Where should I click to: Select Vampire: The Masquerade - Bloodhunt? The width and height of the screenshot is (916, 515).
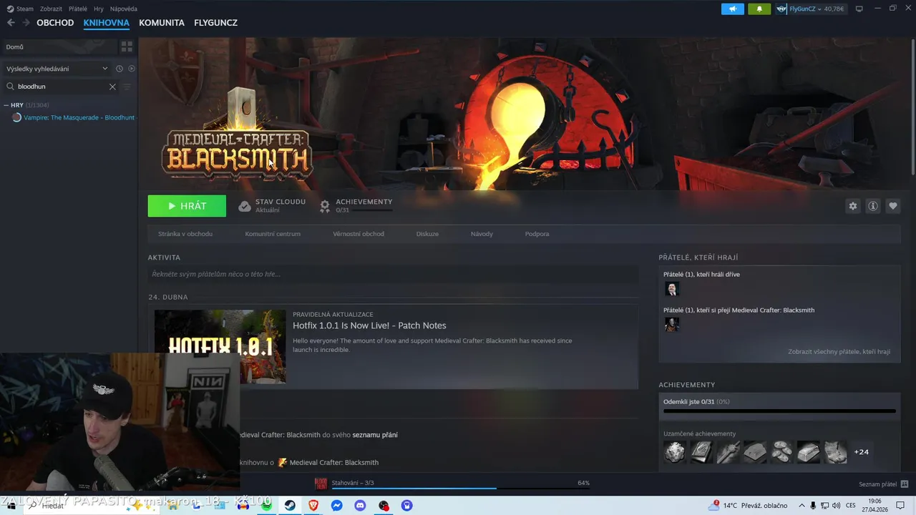(x=79, y=117)
